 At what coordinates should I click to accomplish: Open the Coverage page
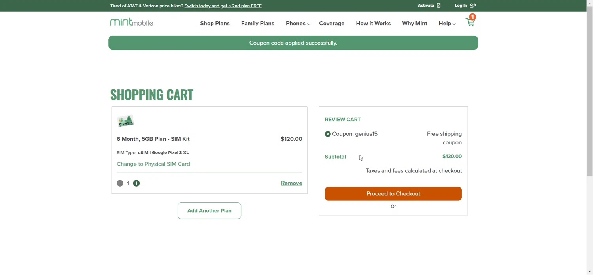click(x=332, y=24)
